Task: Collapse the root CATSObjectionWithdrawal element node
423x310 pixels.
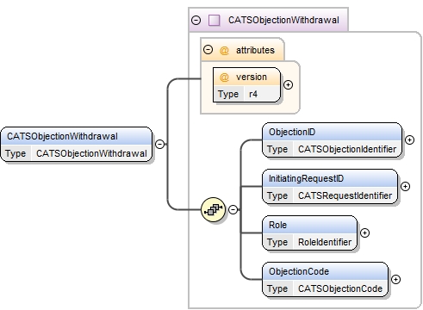Action: [159, 144]
